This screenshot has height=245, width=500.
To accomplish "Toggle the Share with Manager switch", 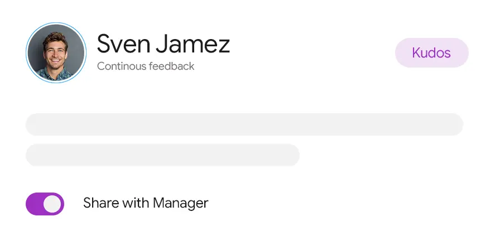I will (x=45, y=204).
